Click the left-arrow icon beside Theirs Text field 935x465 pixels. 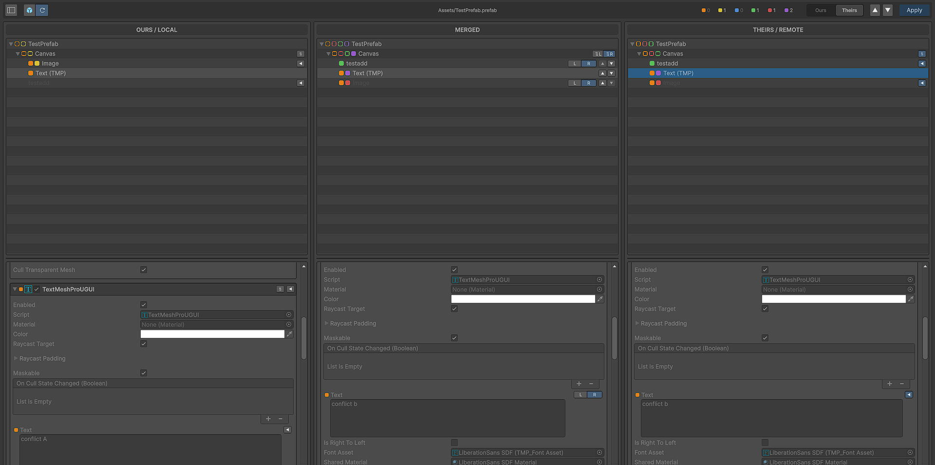[x=909, y=395]
